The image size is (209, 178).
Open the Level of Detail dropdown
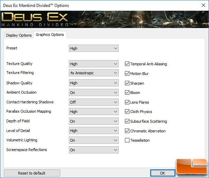(93, 131)
